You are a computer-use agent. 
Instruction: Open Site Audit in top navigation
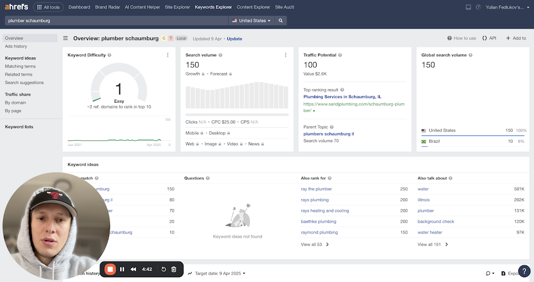(x=284, y=7)
